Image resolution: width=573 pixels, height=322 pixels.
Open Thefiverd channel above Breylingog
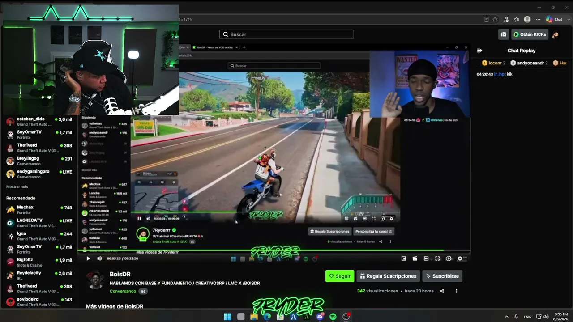pos(39,148)
